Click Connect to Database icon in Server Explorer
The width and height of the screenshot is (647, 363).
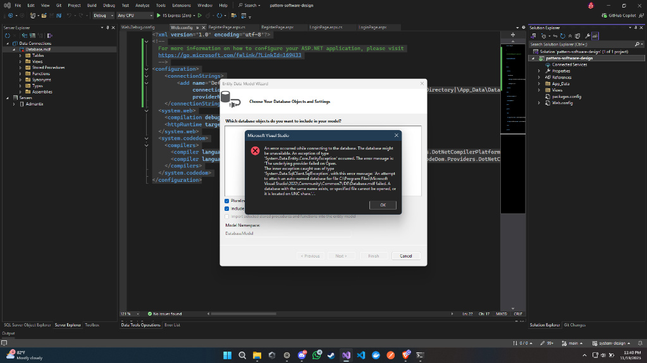24,36
